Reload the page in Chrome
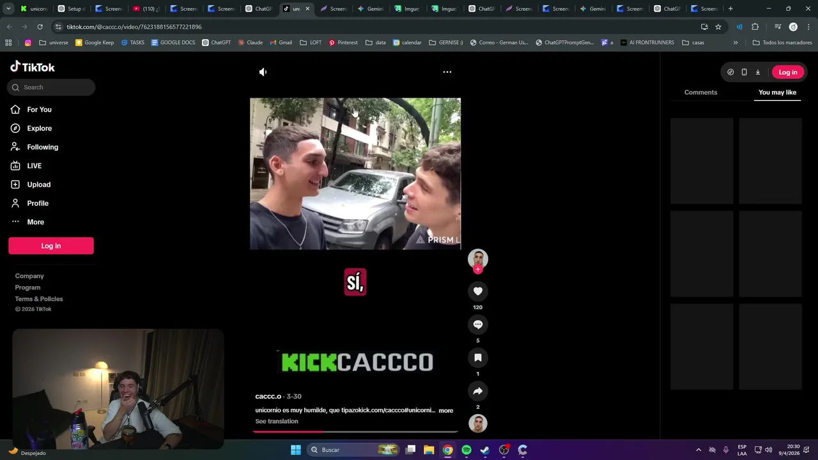 point(40,27)
